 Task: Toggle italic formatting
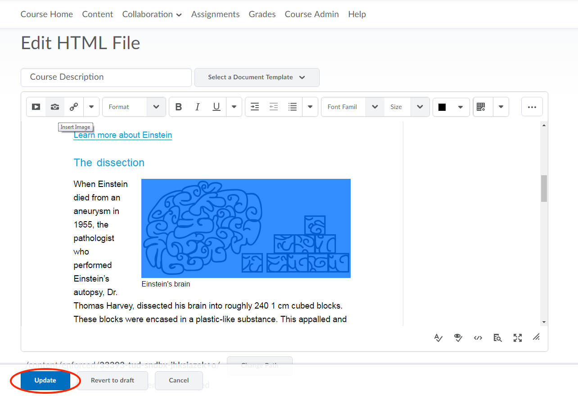[x=197, y=107]
